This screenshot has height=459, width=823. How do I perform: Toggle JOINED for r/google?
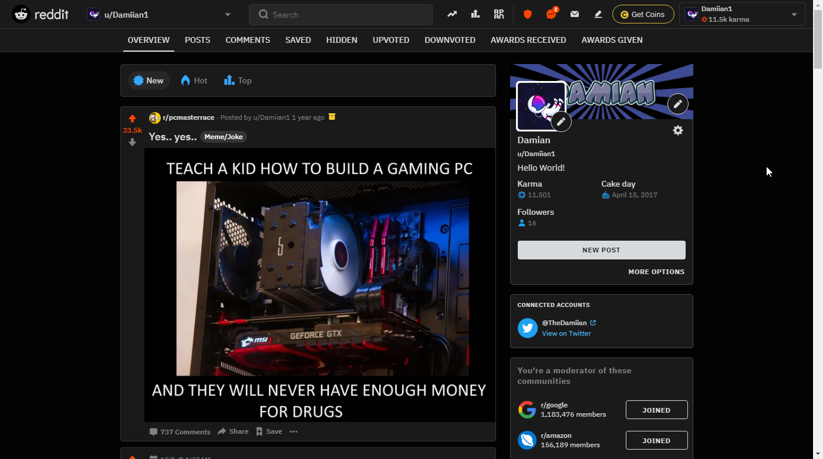click(x=656, y=410)
